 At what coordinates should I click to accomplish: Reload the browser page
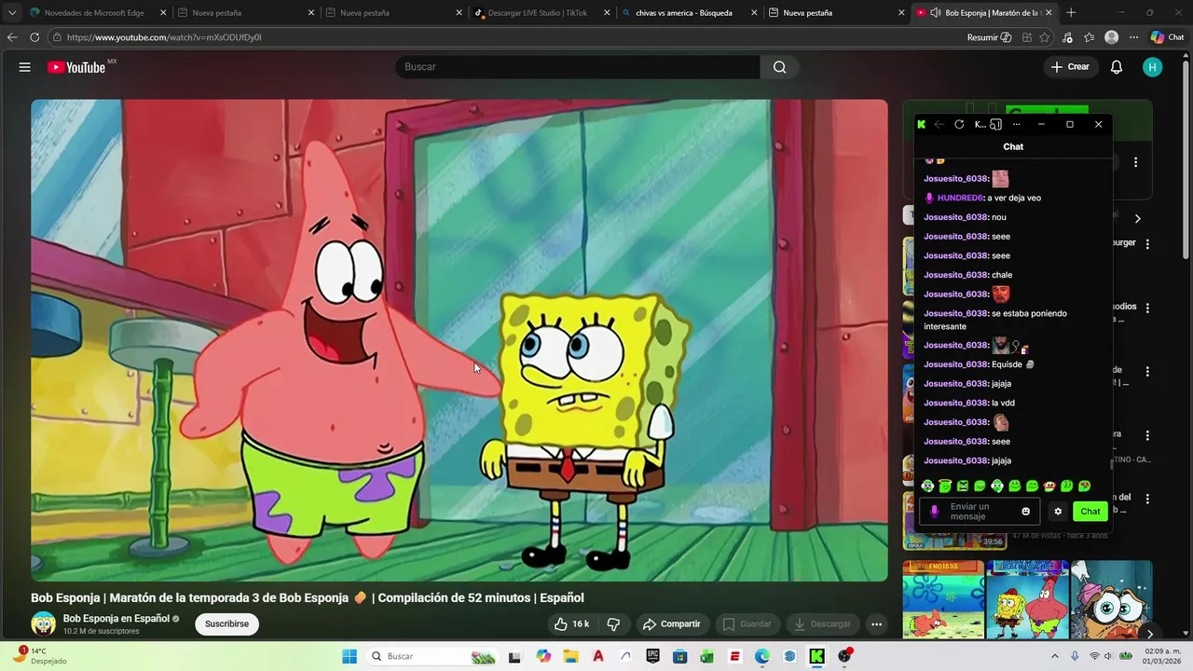click(x=34, y=37)
